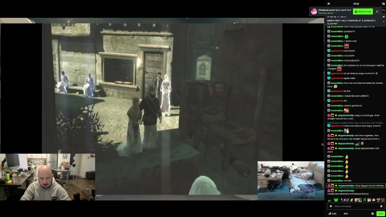Click the streamer webcam overlay in the video
Screen dimensions: 386x217
click(x=48, y=177)
